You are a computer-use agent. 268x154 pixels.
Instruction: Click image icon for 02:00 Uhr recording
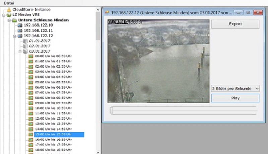tap(31, 67)
